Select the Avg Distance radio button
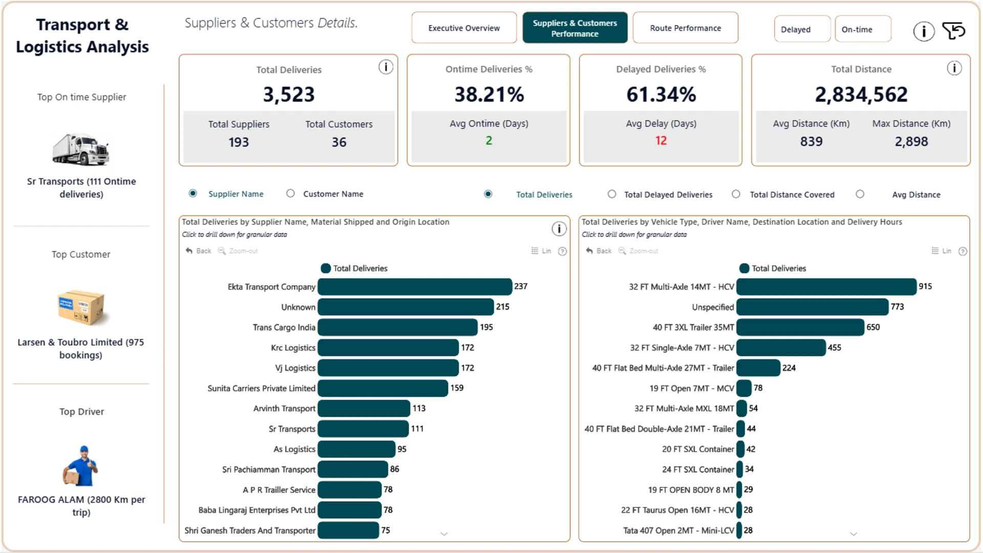983x553 pixels. pyautogui.click(x=860, y=194)
